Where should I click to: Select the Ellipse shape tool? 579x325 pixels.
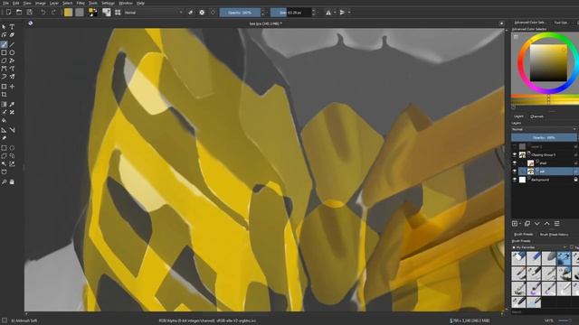[x=12, y=52]
